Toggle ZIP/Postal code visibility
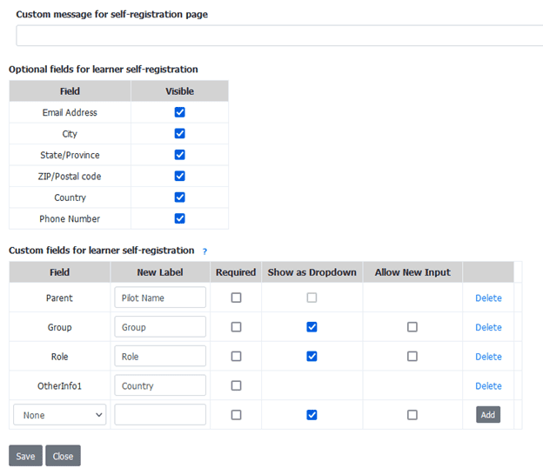 coord(179,177)
